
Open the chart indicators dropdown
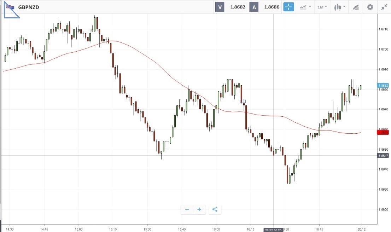pos(305,7)
